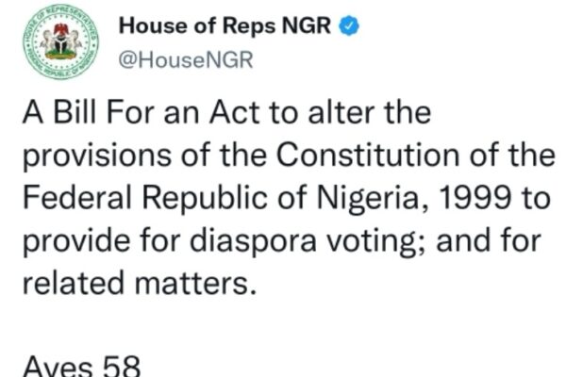Click the 'related matters.' line

pos(140,283)
